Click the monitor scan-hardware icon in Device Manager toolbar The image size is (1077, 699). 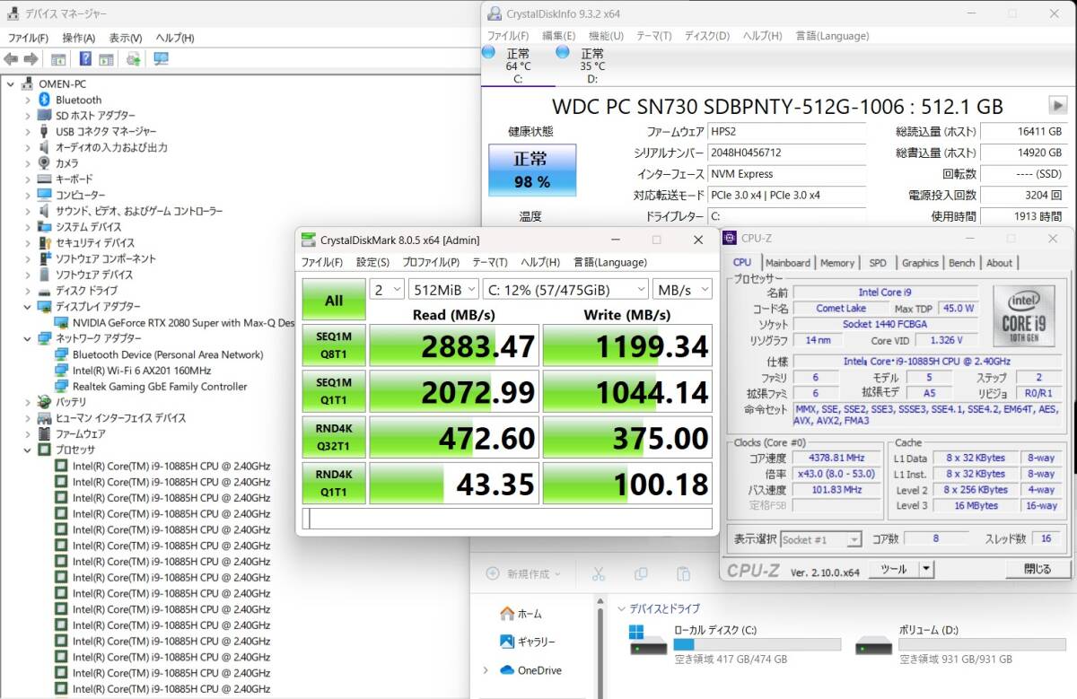coord(162,59)
